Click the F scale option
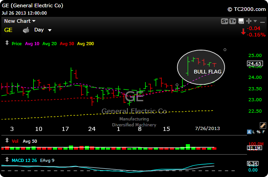Image resolution: width=268 pixels, height=177 pixels. tap(264, 132)
